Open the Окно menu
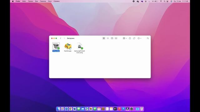 click(x=50, y=1)
